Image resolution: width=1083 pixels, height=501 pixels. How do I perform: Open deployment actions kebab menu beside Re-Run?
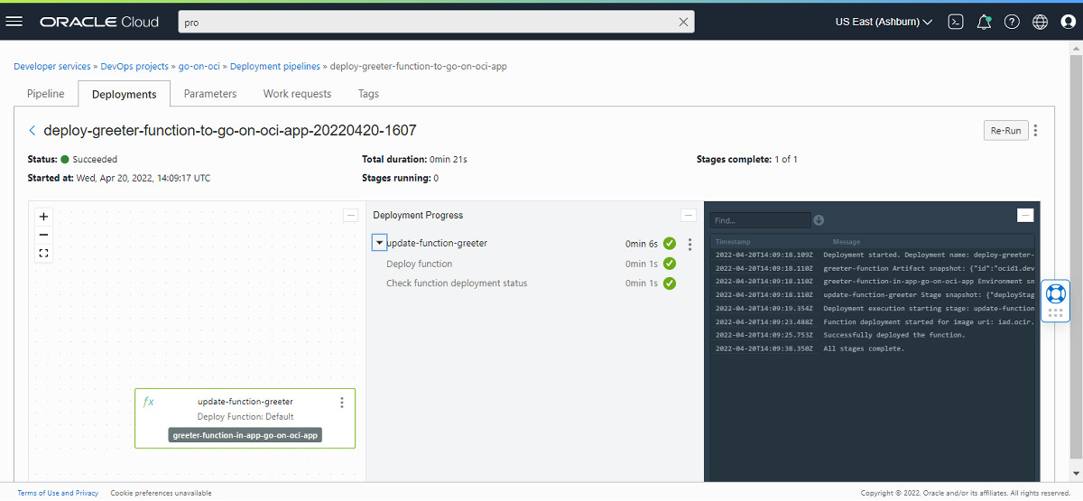(x=1035, y=131)
